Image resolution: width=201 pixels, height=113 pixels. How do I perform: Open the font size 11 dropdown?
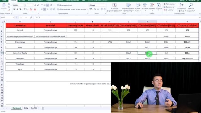[x=33, y=5]
